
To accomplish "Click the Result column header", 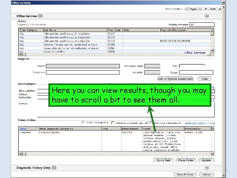I will pos(163,129).
